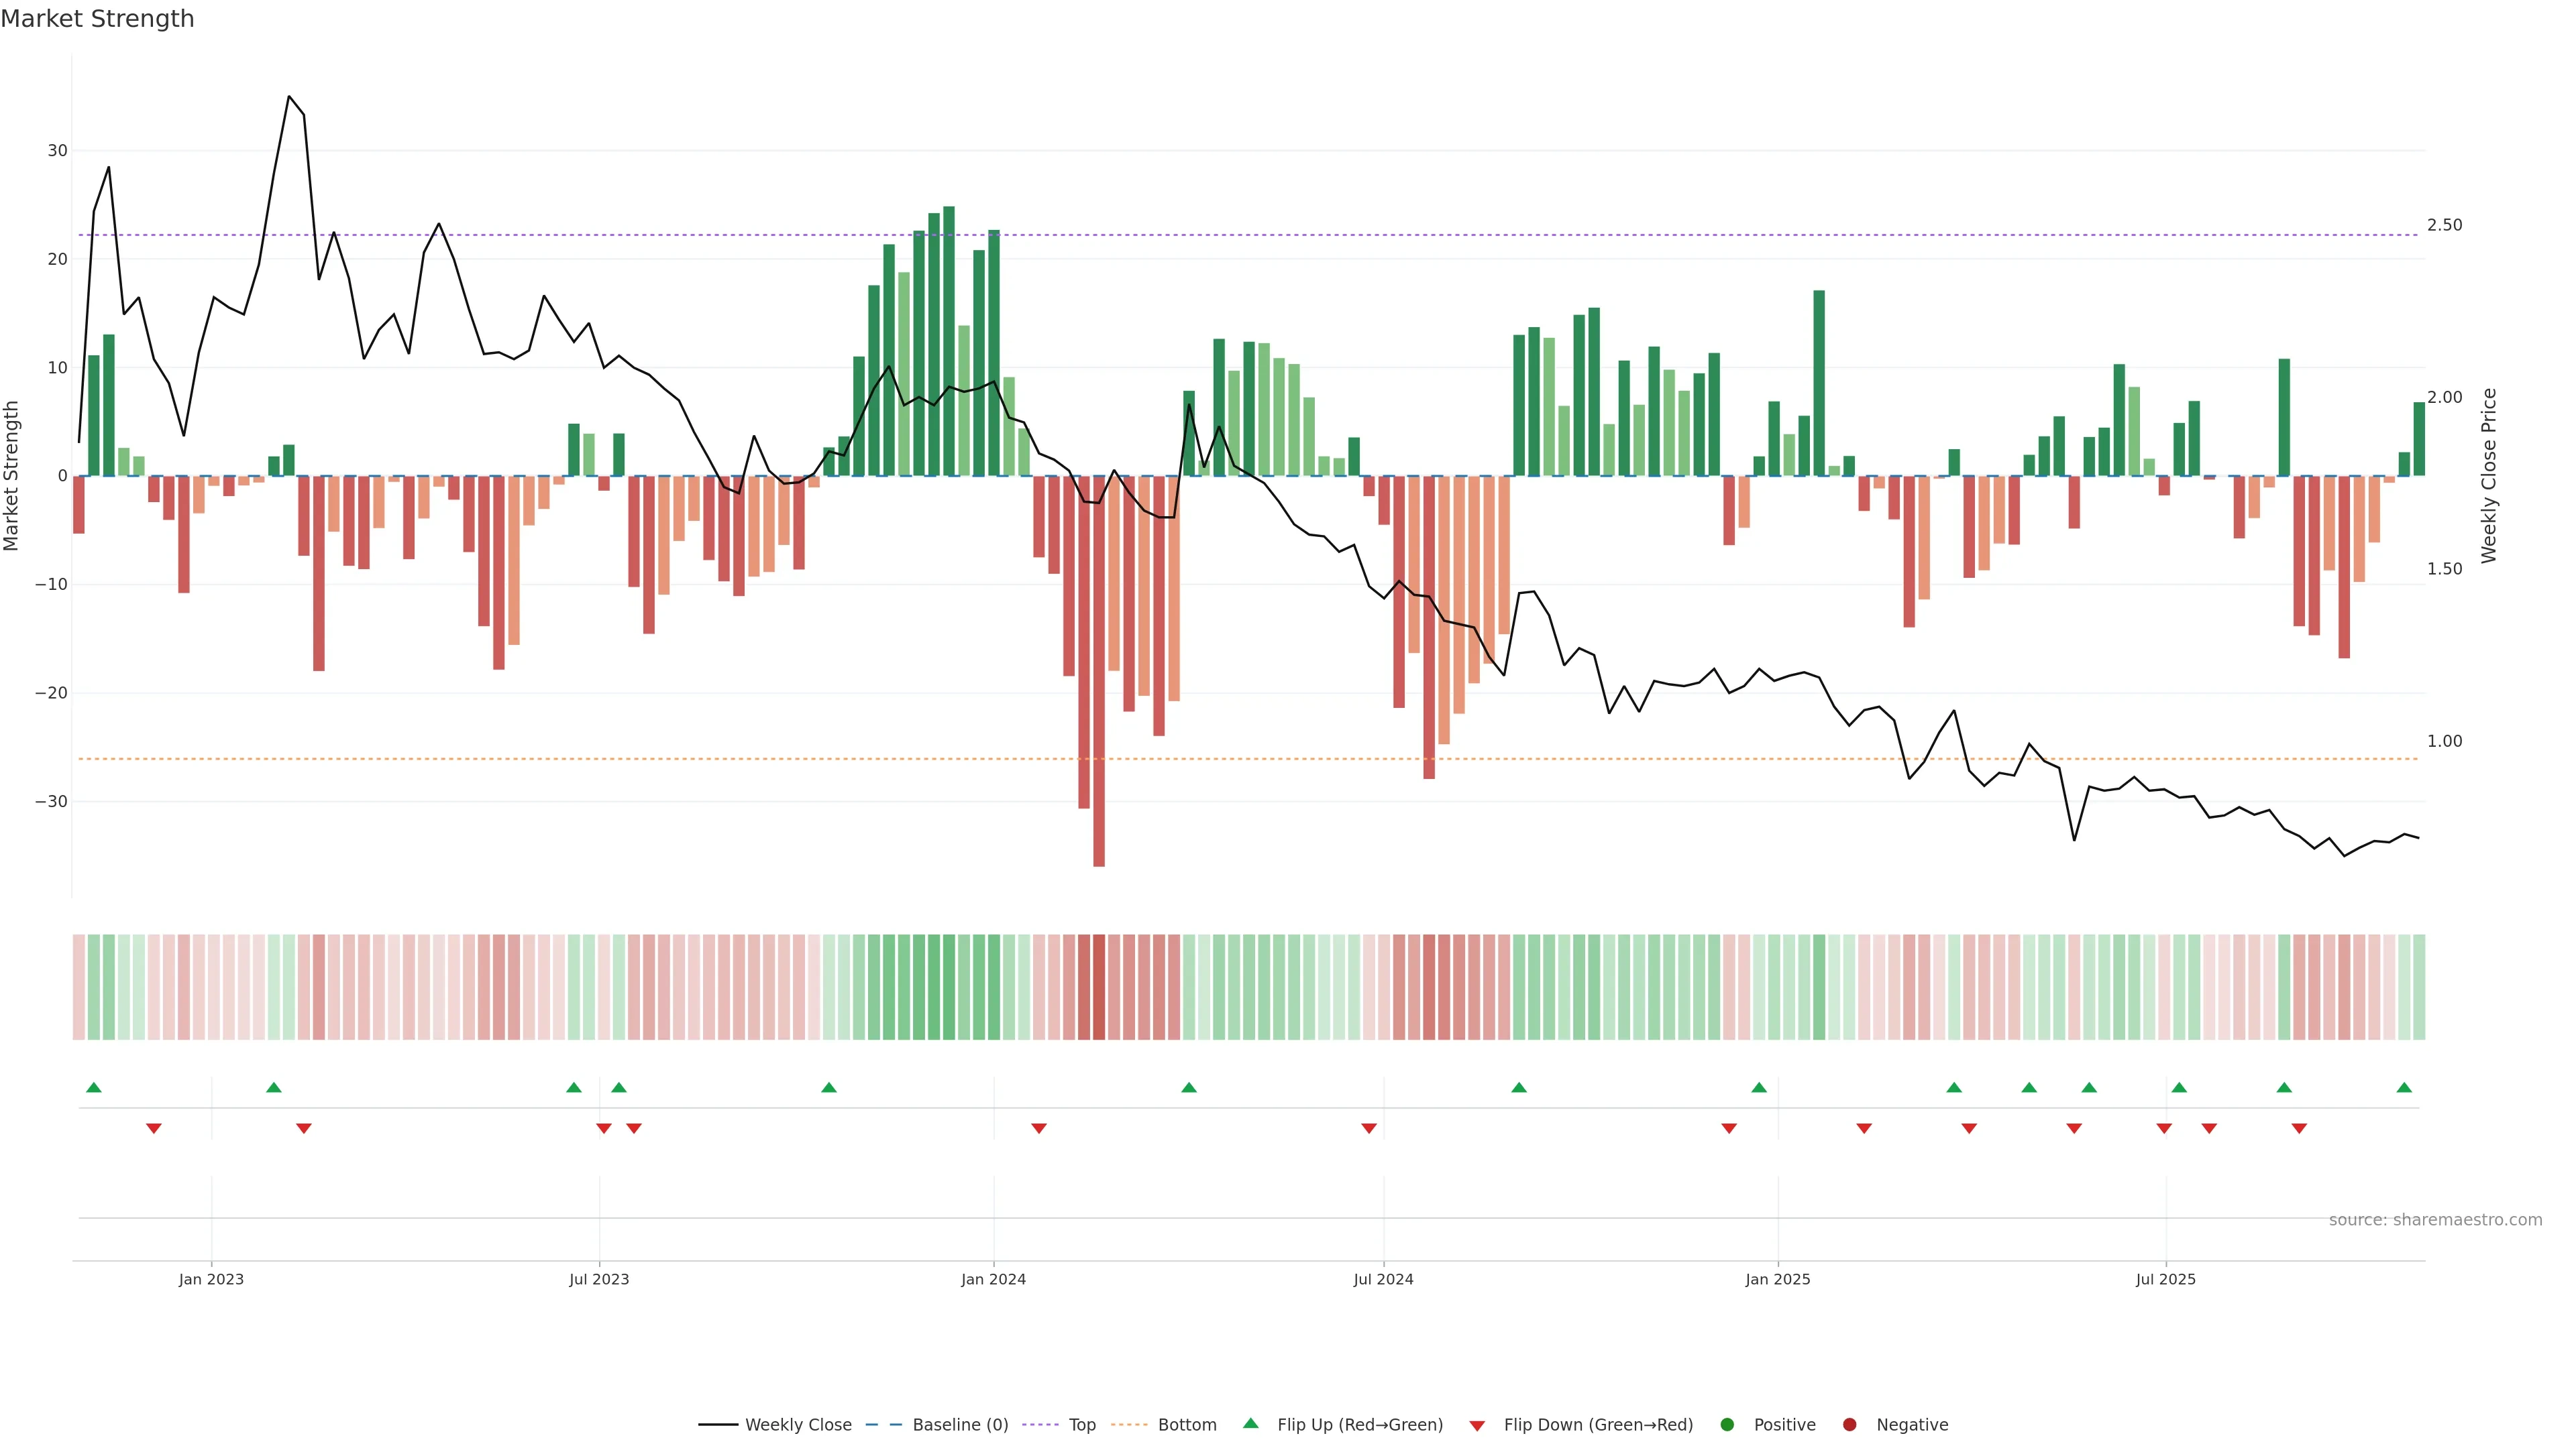Click the last green flip-up triangle marker

[x=2404, y=1087]
